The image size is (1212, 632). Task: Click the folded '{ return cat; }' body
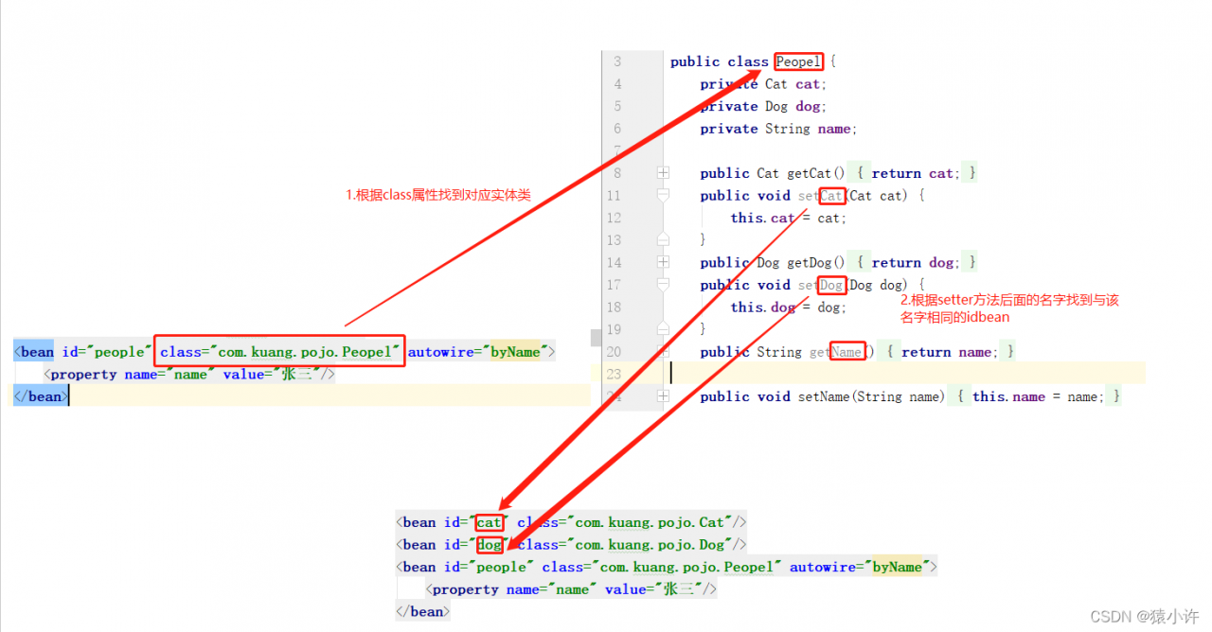(x=917, y=173)
